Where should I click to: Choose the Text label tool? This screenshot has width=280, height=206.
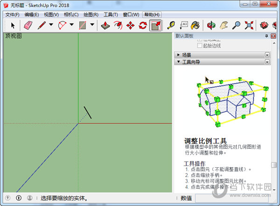(184, 25)
